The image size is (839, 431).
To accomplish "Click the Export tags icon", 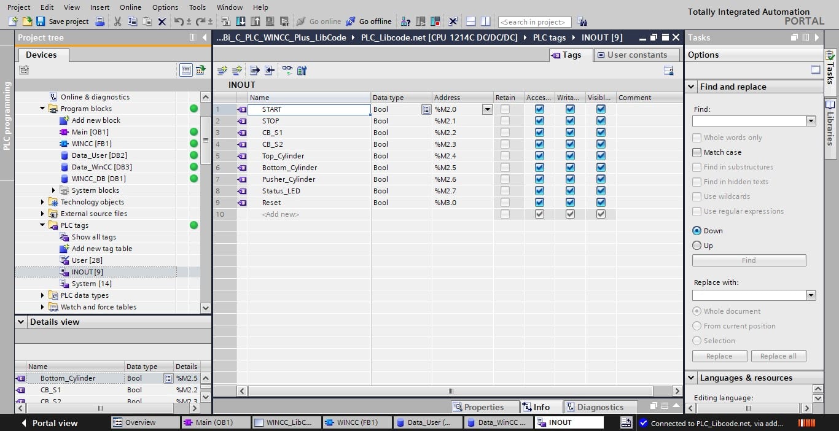I will coord(254,71).
